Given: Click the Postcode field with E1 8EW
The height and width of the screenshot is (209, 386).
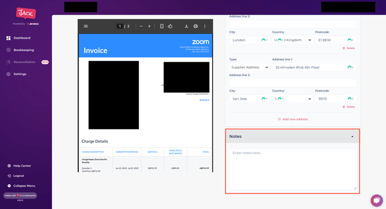Looking at the screenshot, I should coord(335,40).
